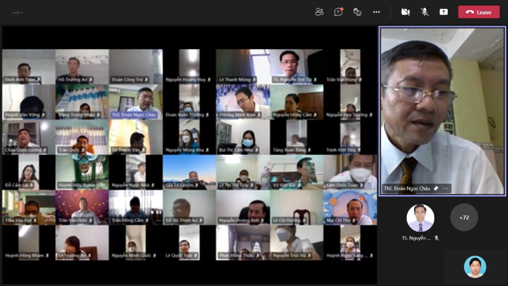Screen dimensions: 508x286
Task: Select your self-view thumbnail at bottom right
Action: point(474,266)
